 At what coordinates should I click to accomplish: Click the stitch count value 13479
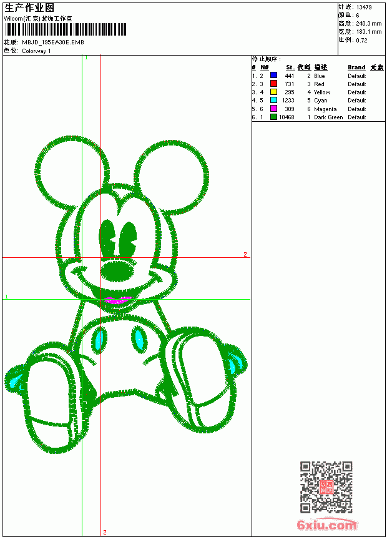(364, 7)
